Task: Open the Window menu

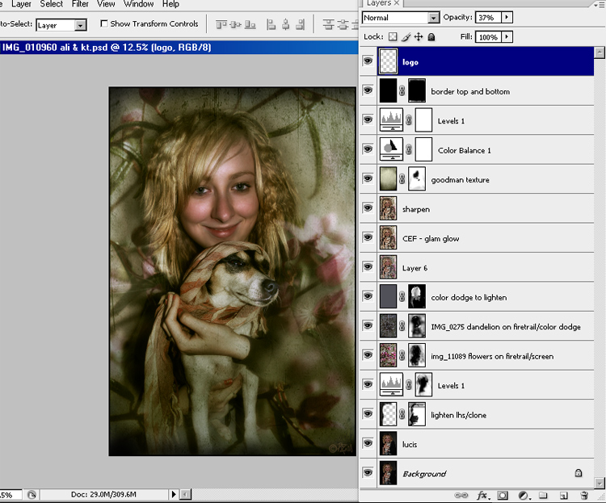Action: pos(138,4)
